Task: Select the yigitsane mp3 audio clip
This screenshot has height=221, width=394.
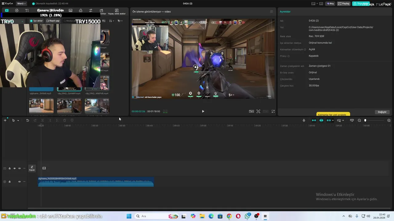Action: click(96, 182)
